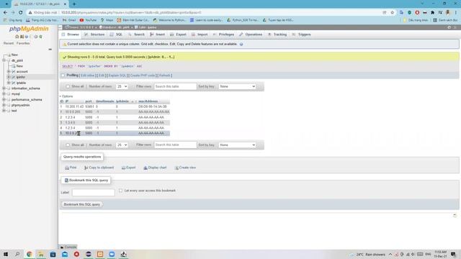Enable Let every user access this bookmark
The width and height of the screenshot is (461, 259).
[120, 191]
